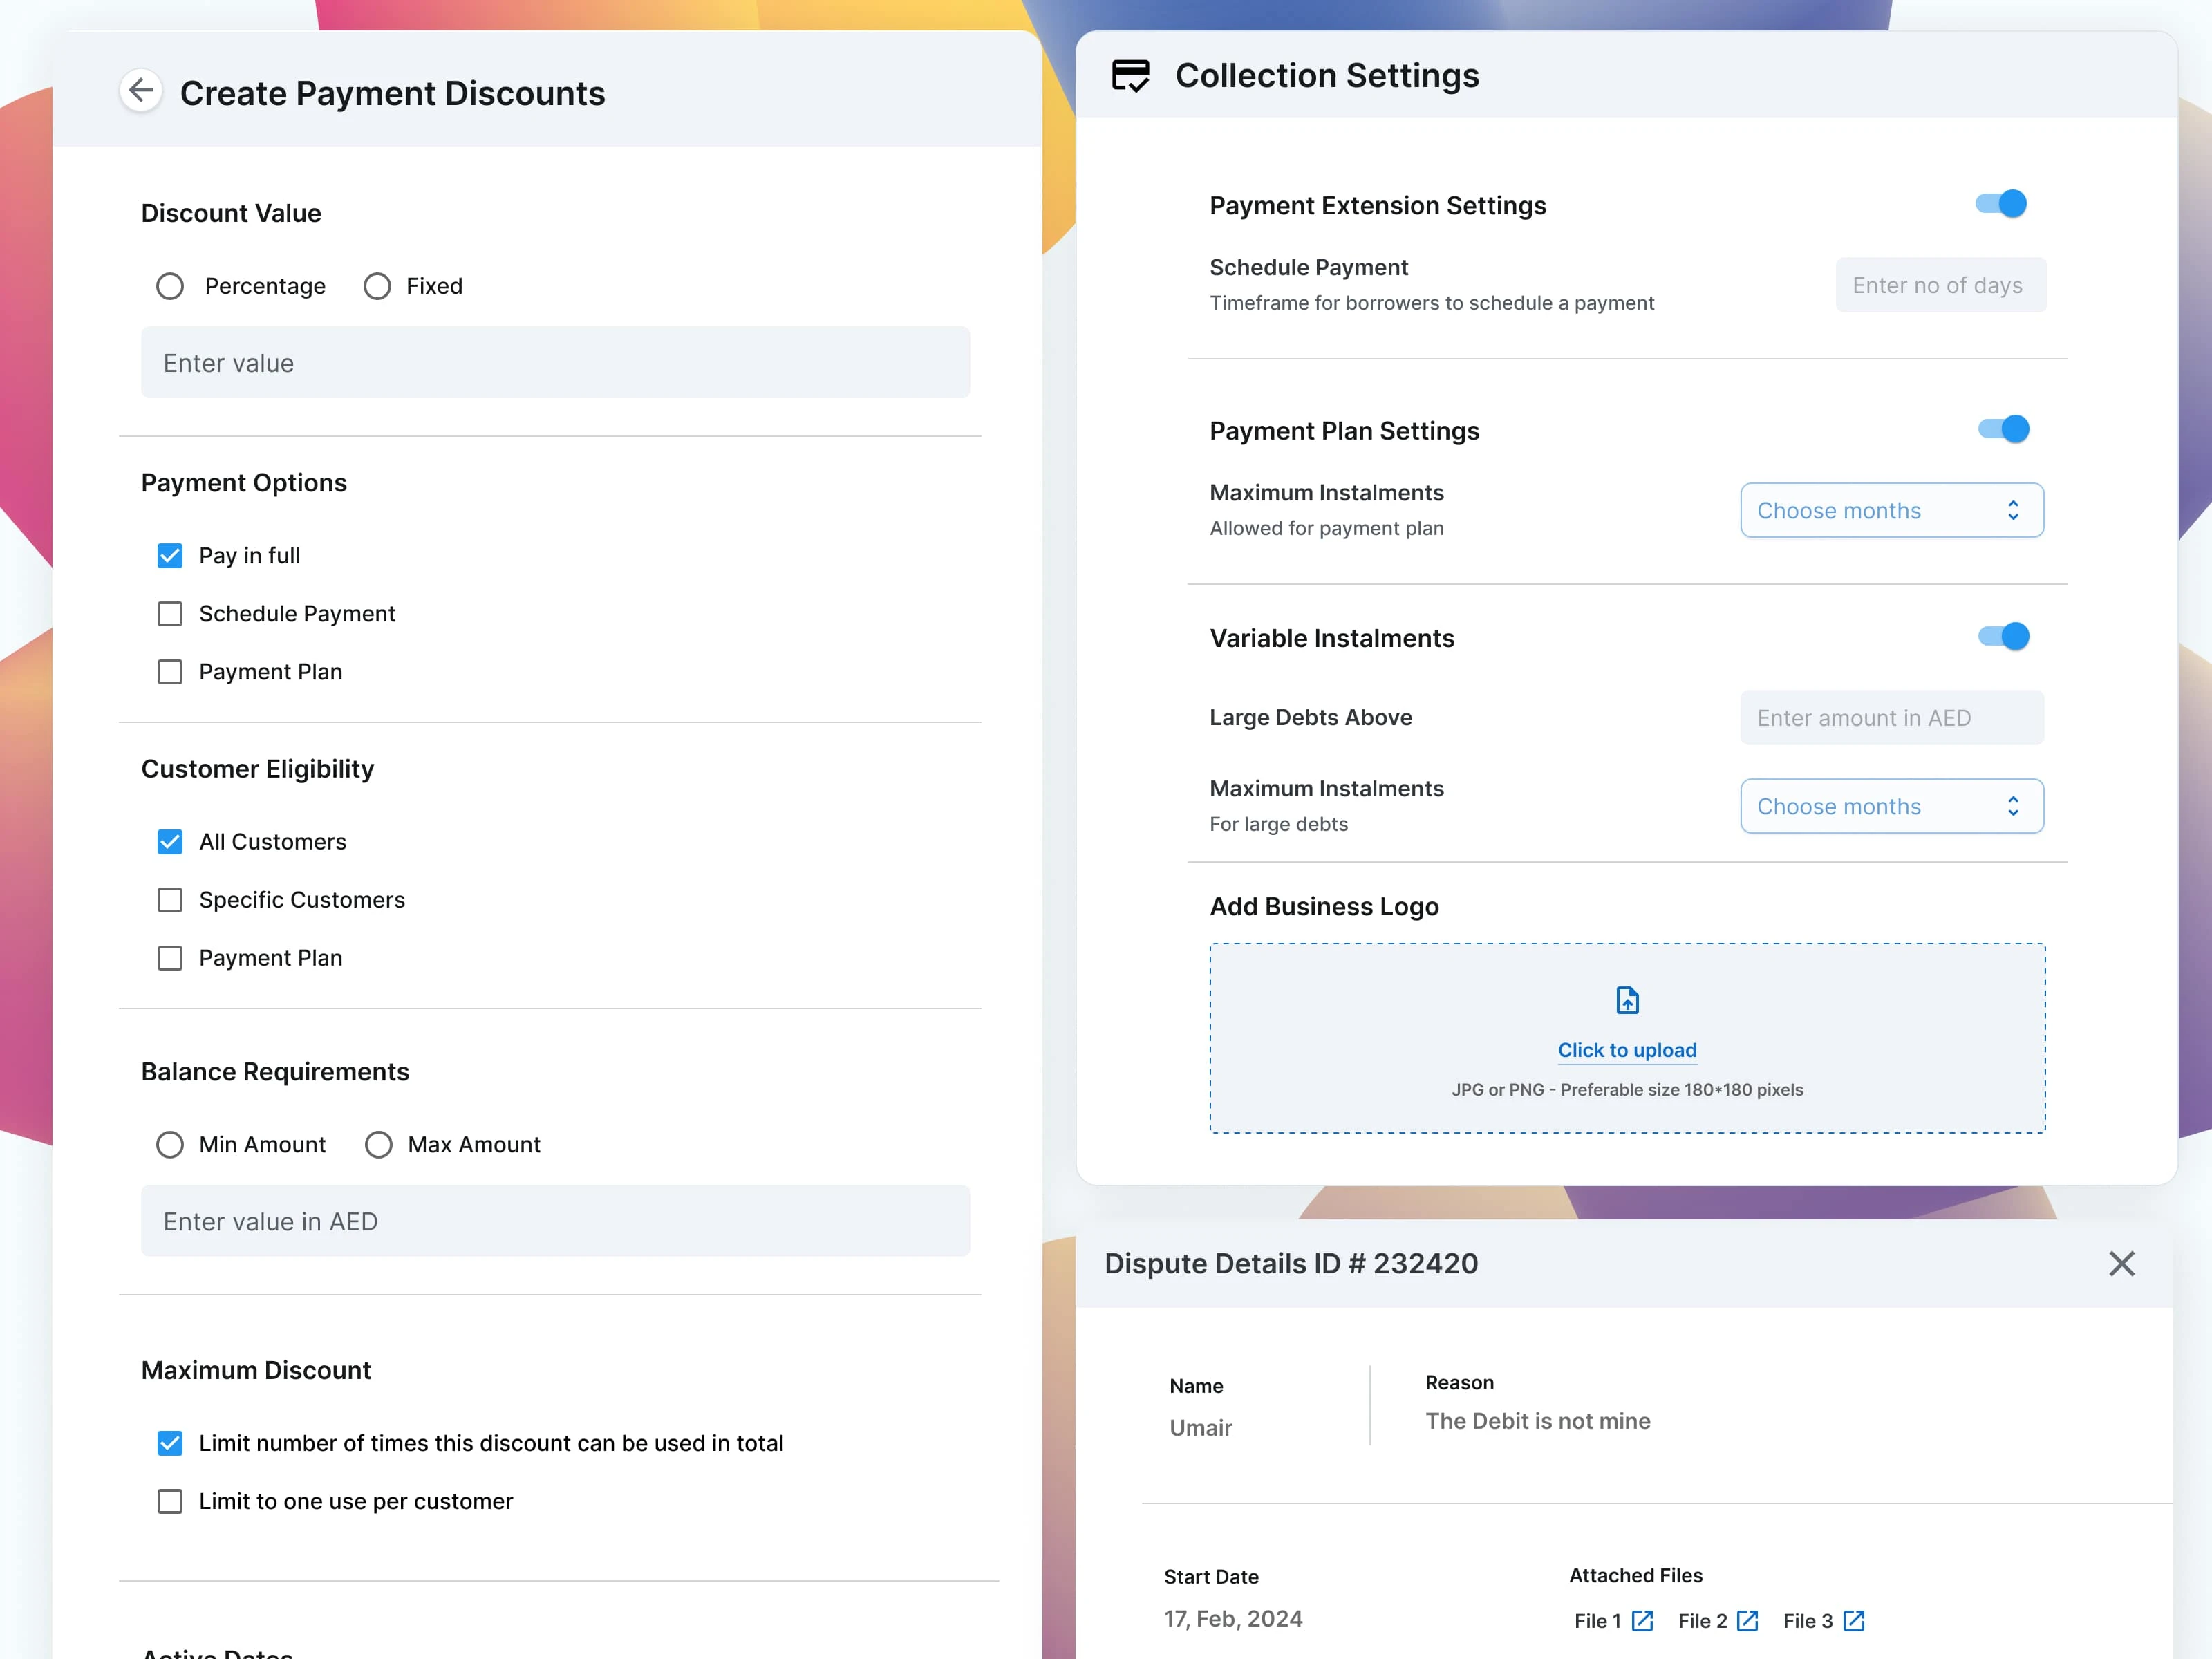Check Payment Plan under Customer Eligibility

170,958
